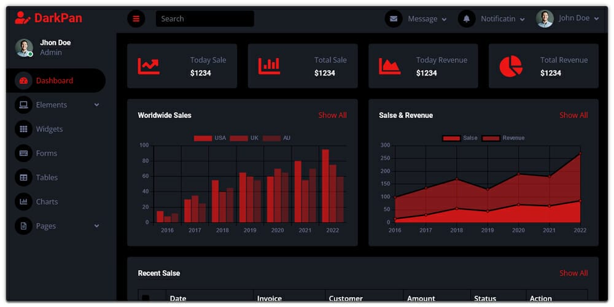Click the DarkPan logo in header
This screenshot has width=614, height=307.
[49, 18]
